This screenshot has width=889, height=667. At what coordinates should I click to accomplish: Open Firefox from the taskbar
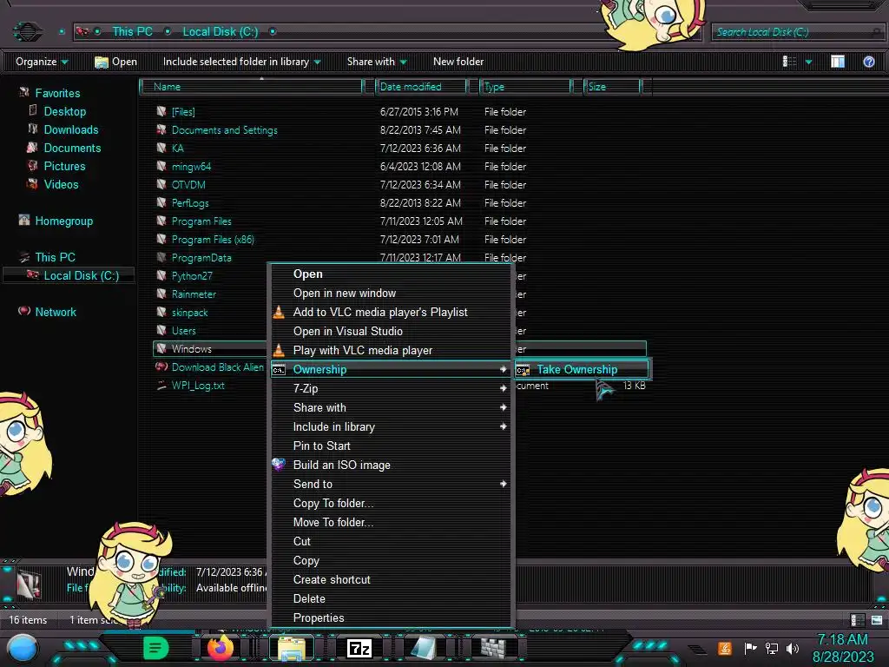click(221, 648)
